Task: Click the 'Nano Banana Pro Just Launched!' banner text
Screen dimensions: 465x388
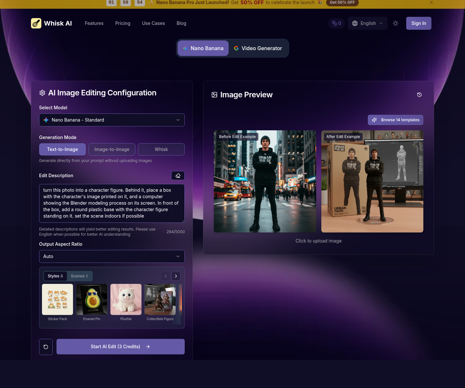Action: [x=192, y=3]
